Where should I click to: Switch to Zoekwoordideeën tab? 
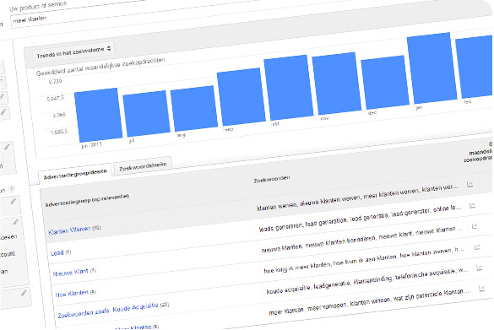pos(143,165)
